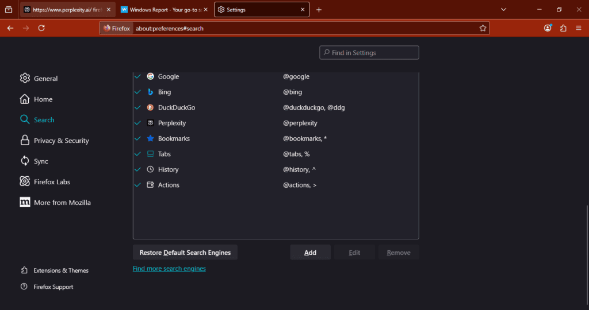Click the Actions icon in the list
The width and height of the screenshot is (589, 310).
click(150, 185)
